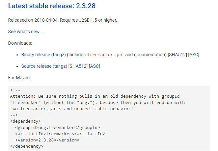Click the version 2.3.28 line in snippet
218x151 pixels.
(47, 140)
